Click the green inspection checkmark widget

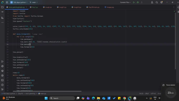click(175, 11)
